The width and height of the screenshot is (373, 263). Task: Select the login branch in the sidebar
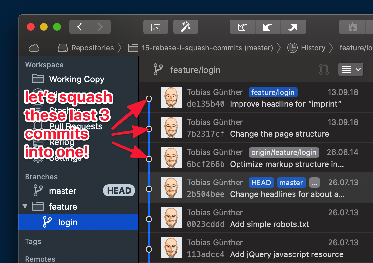[x=68, y=222]
